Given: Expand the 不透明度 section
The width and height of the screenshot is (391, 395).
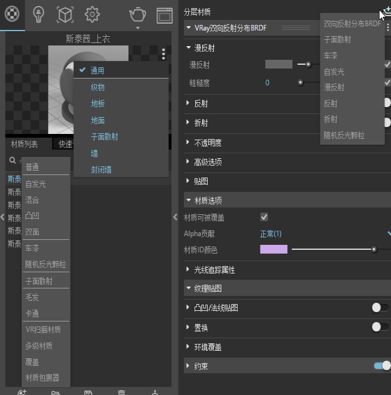Looking at the screenshot, I should (x=209, y=143).
